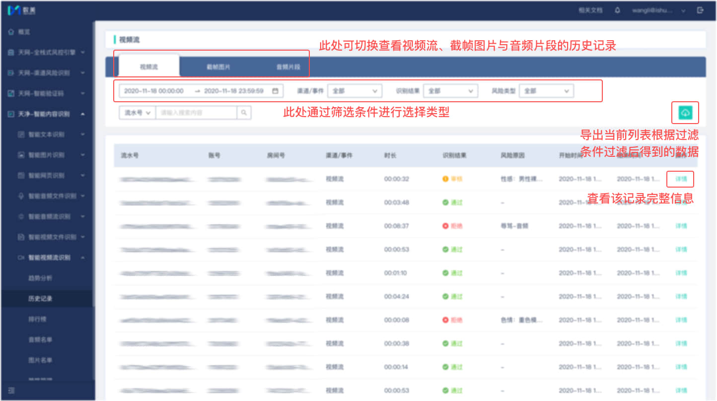
Task: Expand the 智能音频流识别 submenu chevron
Action: [x=82, y=216]
